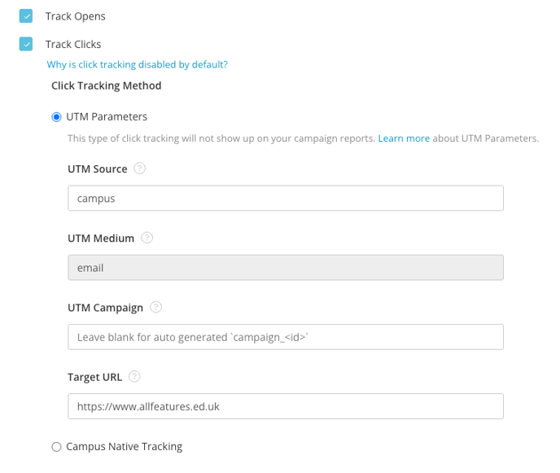Viewport: 560px width, 473px height.
Task: Focus the Target URL input field
Action: click(285, 406)
